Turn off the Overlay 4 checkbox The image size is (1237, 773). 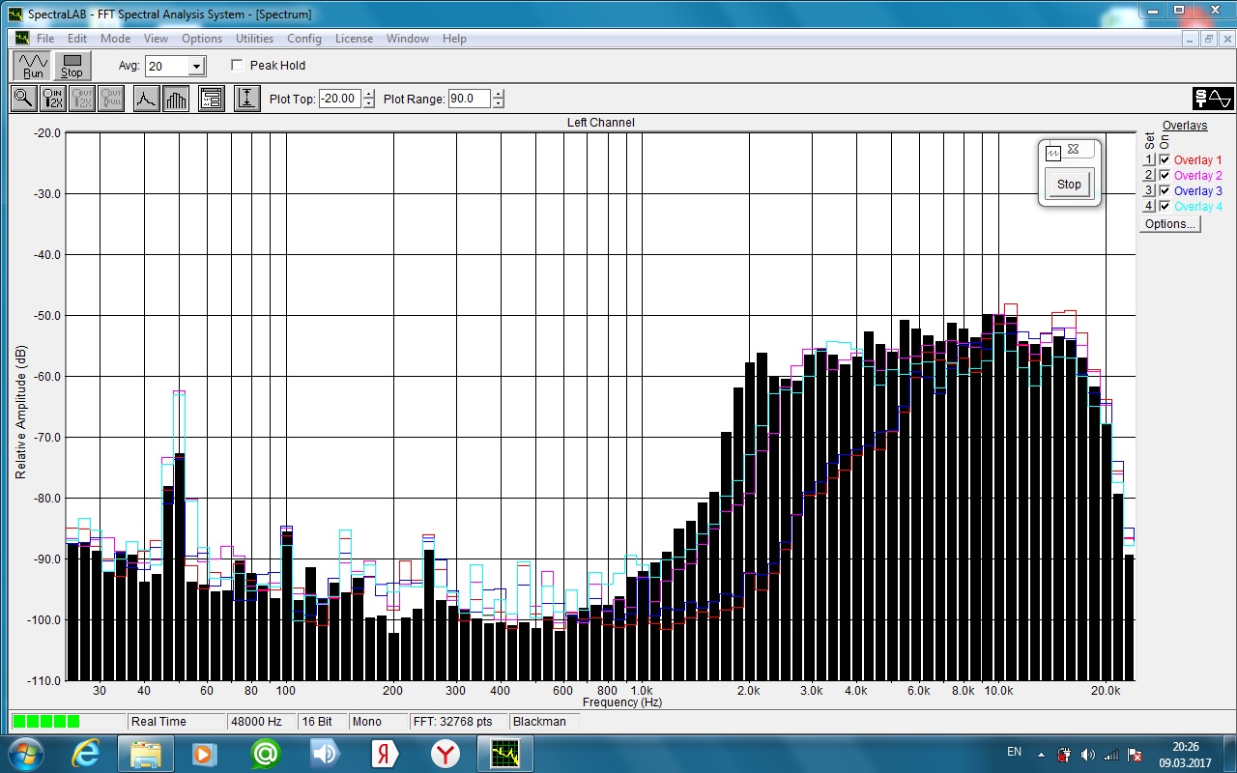(1165, 207)
